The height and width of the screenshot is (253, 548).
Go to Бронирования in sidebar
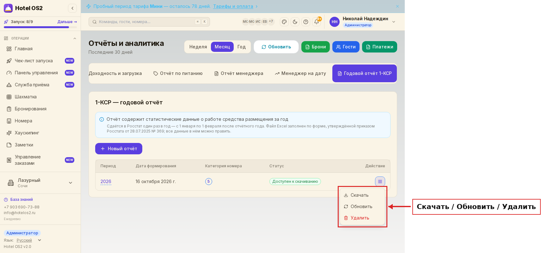pyautogui.click(x=40, y=109)
